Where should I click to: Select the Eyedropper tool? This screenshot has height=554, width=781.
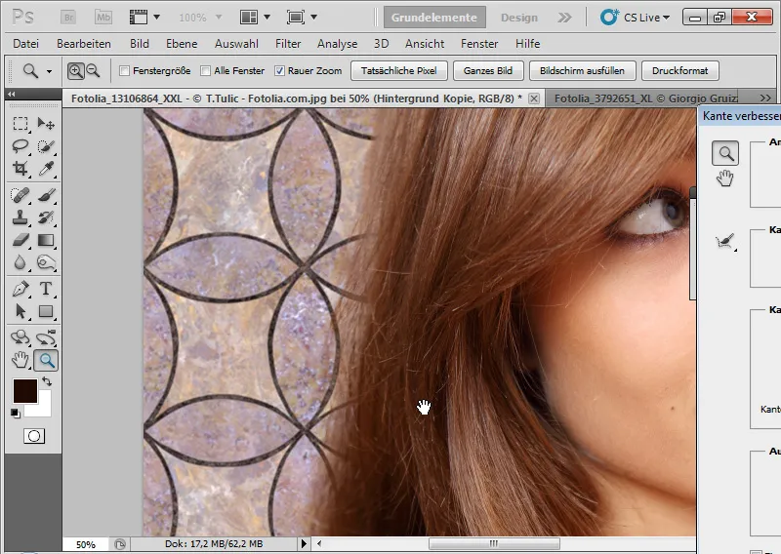tap(46, 169)
